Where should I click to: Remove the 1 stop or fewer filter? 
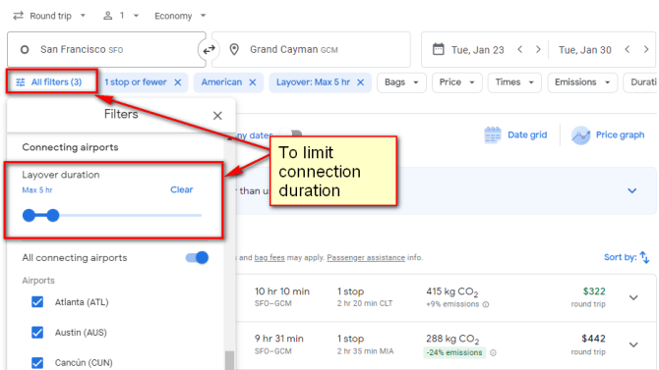click(178, 82)
